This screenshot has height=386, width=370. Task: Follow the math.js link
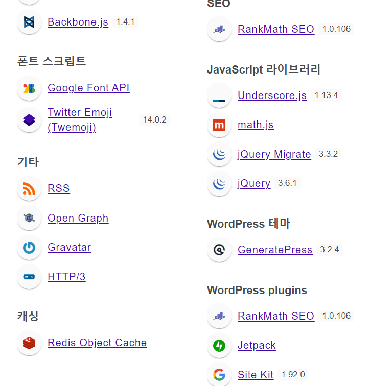[256, 125]
